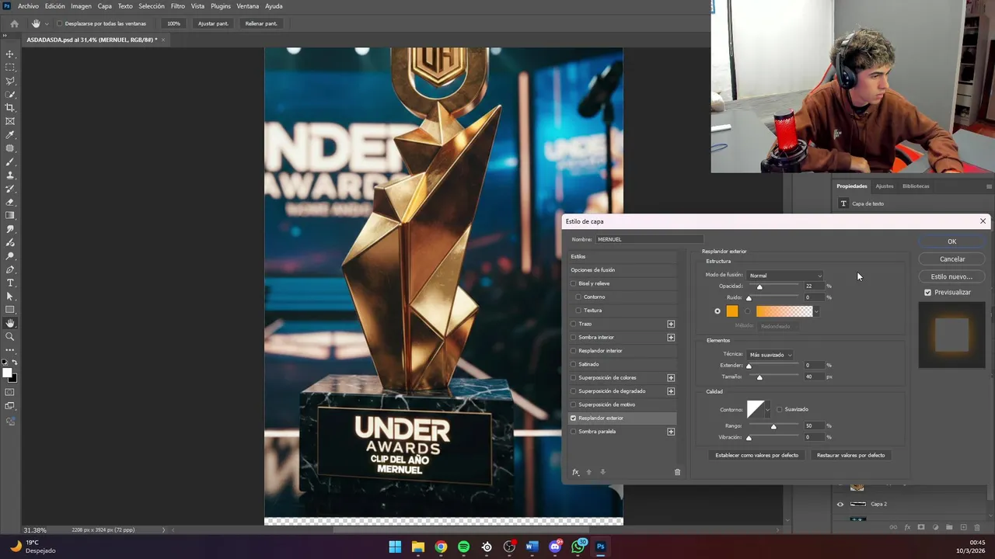Open Spotify from the taskbar
This screenshot has height=559, width=995.
pyautogui.click(x=464, y=547)
